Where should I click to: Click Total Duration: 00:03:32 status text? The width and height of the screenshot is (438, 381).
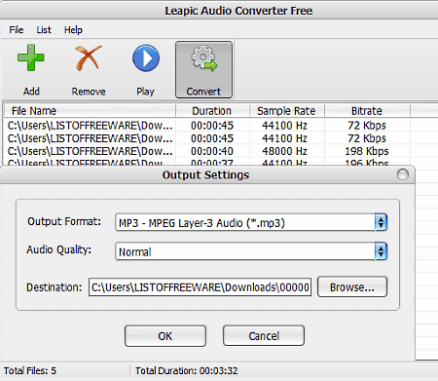187,370
